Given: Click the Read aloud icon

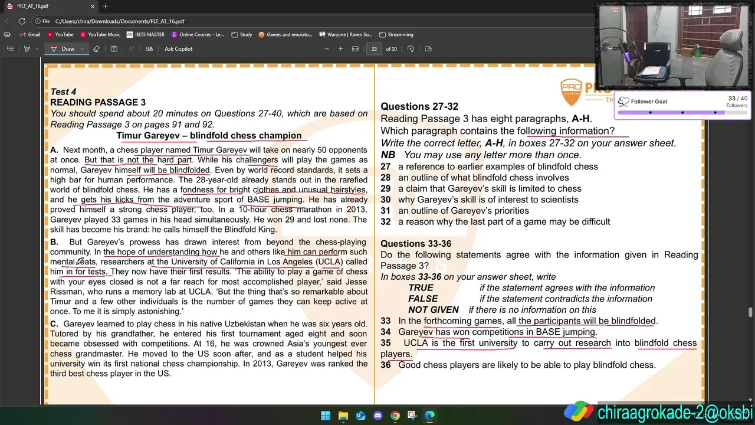Looking at the screenshot, I should [x=132, y=49].
